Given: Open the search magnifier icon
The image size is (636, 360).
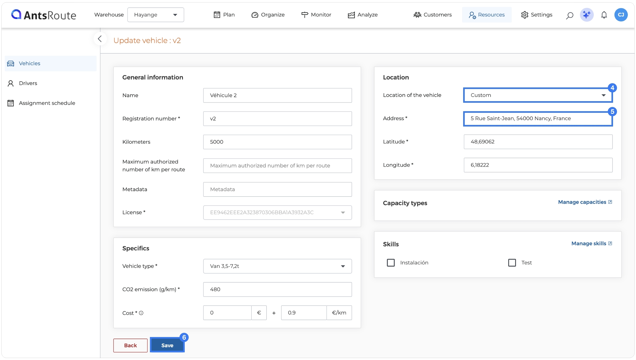Looking at the screenshot, I should click(569, 15).
